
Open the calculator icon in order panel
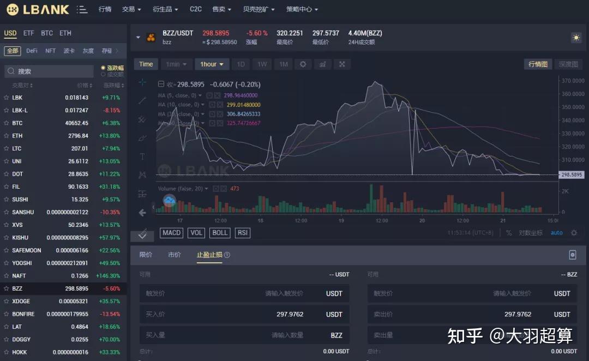point(573,255)
